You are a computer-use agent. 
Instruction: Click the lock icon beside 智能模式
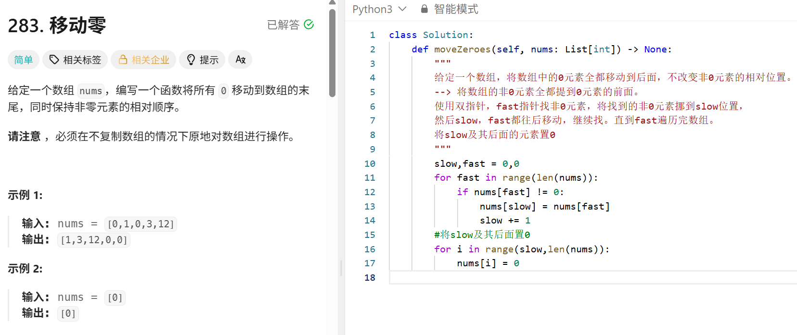click(424, 9)
